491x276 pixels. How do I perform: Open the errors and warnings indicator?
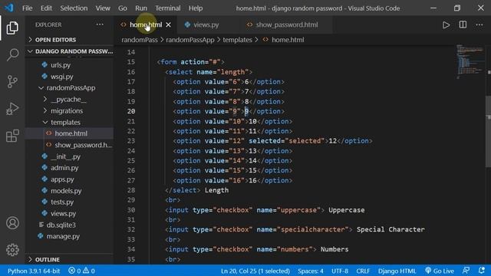coord(81,271)
